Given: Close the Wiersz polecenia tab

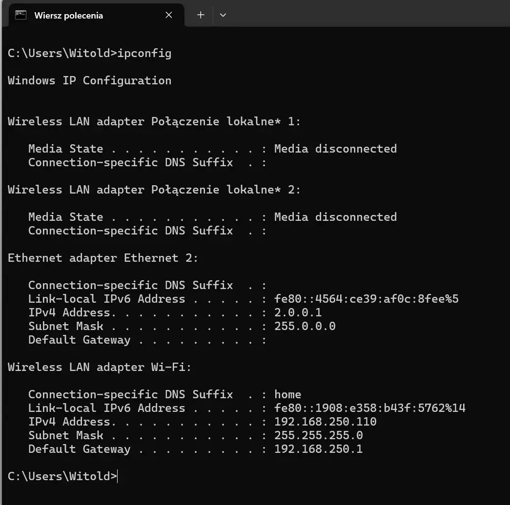Looking at the screenshot, I should coord(169,15).
